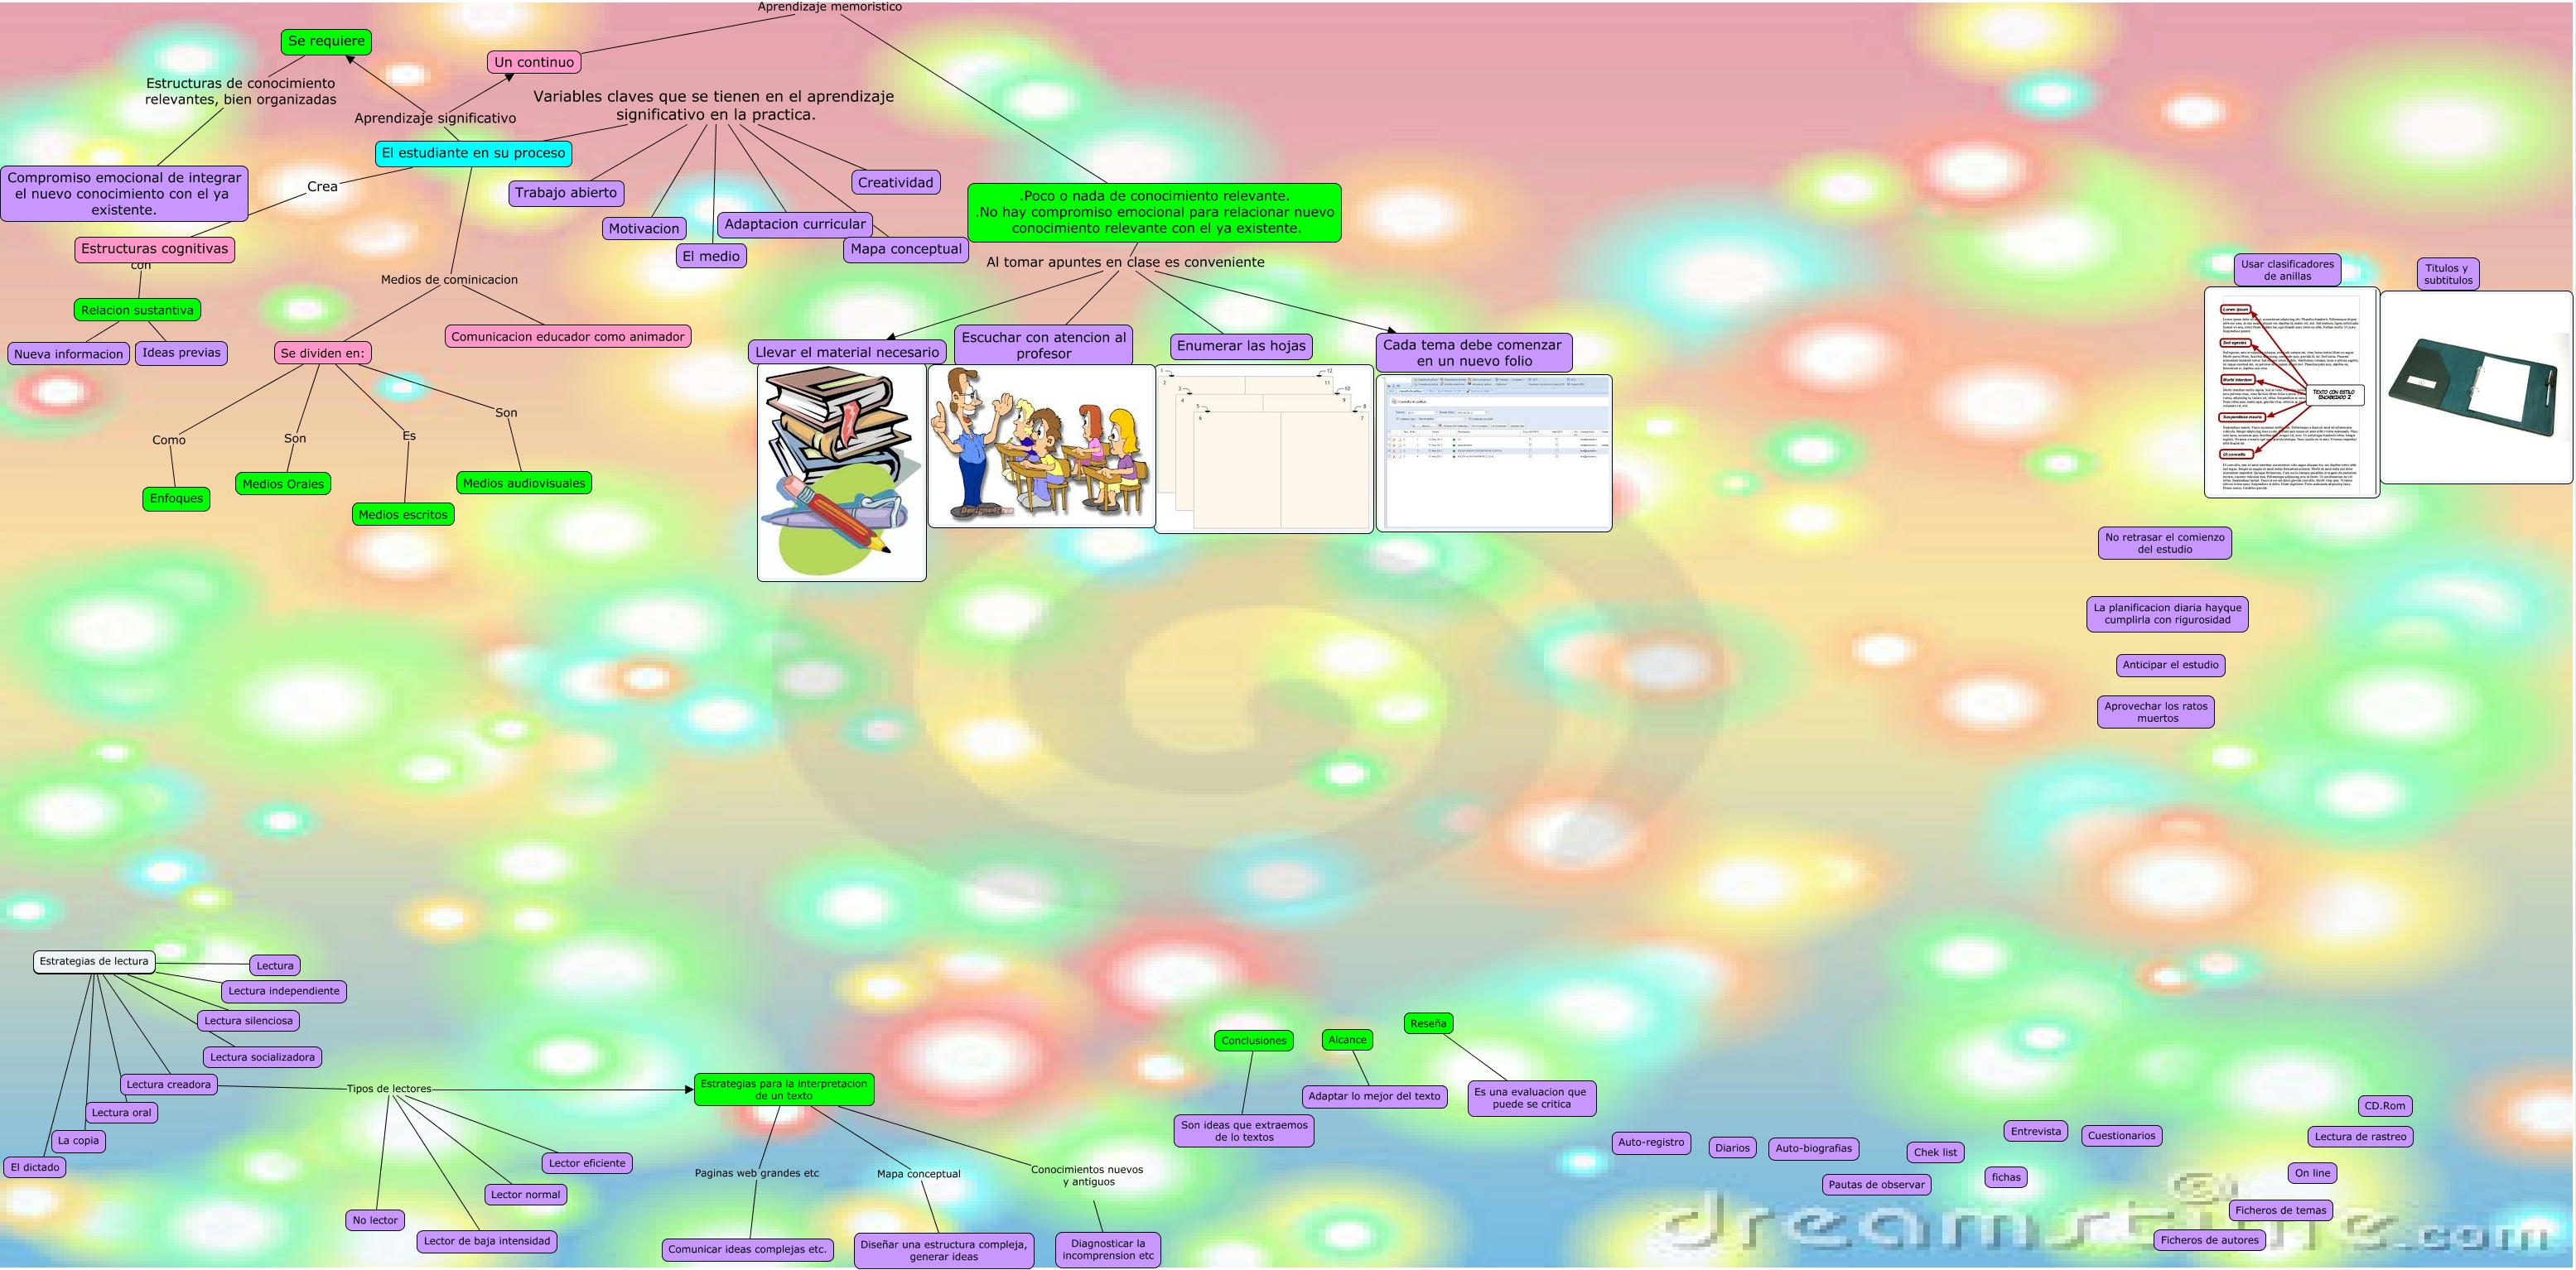Select the 'Se requiere' green node
The width and height of the screenshot is (2576, 1270).
pyautogui.click(x=326, y=41)
